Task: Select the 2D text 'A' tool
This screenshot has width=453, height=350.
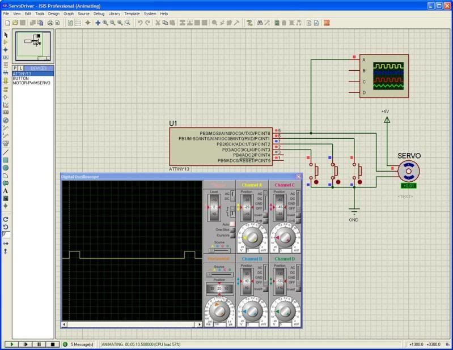Action: point(6,191)
